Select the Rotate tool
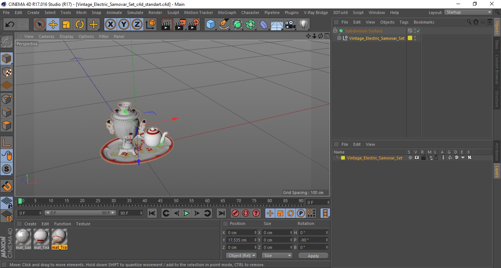 (80, 25)
